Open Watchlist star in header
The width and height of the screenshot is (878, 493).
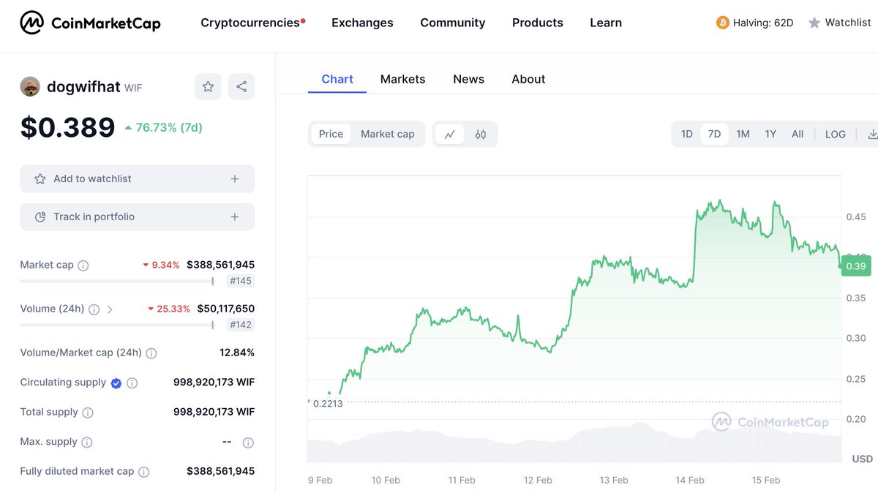(x=814, y=23)
